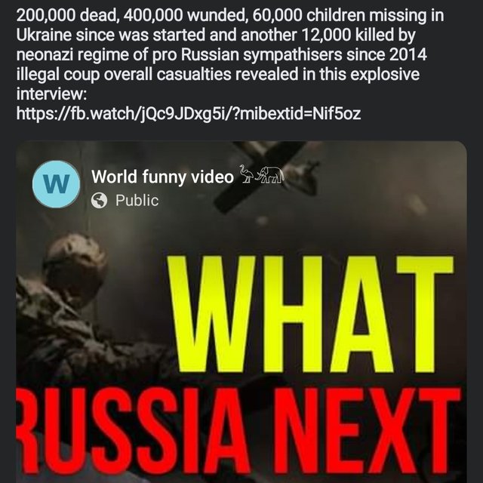Click the ostrich emoji in the page name
The width and height of the screenshot is (483, 483).
247,174
